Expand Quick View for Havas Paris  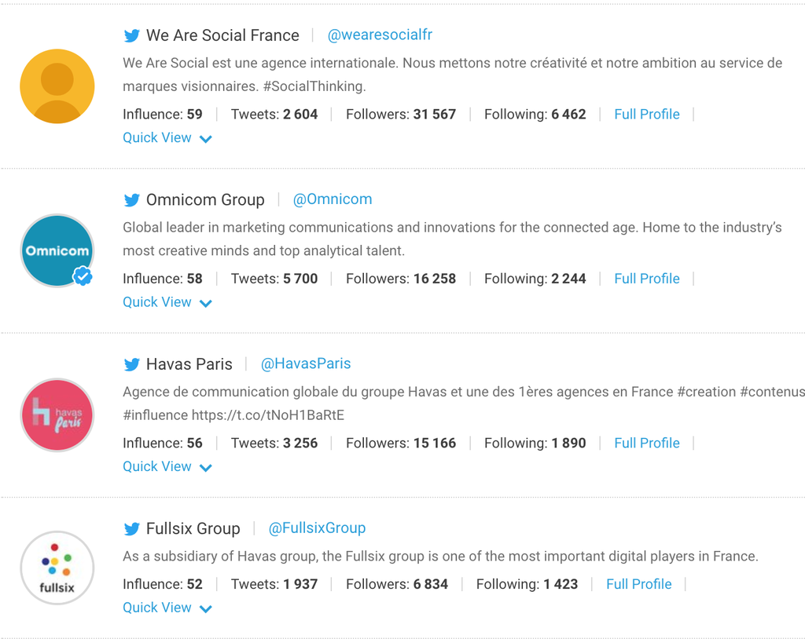click(x=167, y=467)
